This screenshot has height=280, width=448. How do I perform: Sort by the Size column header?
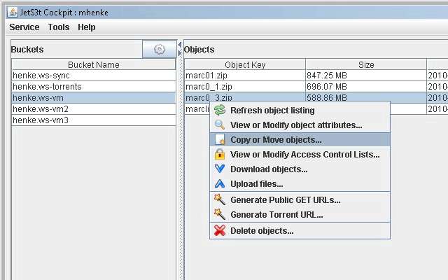point(366,64)
